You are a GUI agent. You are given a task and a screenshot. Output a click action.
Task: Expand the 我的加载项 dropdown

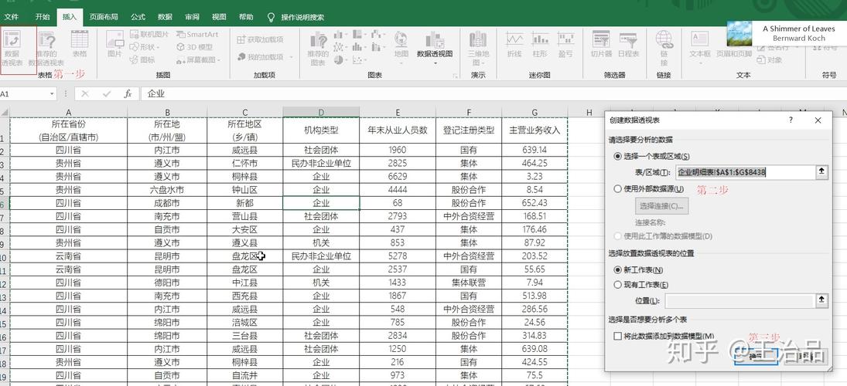(291, 57)
